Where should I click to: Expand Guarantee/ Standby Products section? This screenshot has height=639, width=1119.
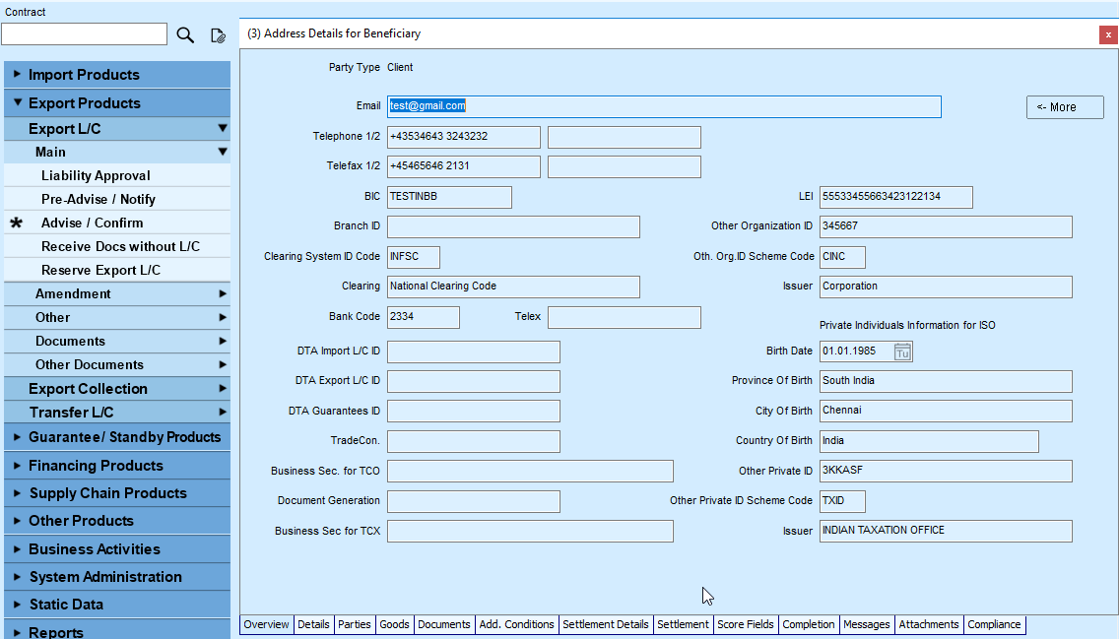pyautogui.click(x=124, y=437)
